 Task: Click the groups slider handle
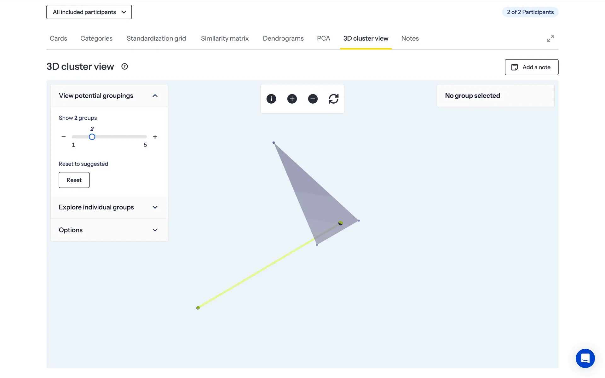[x=92, y=137]
